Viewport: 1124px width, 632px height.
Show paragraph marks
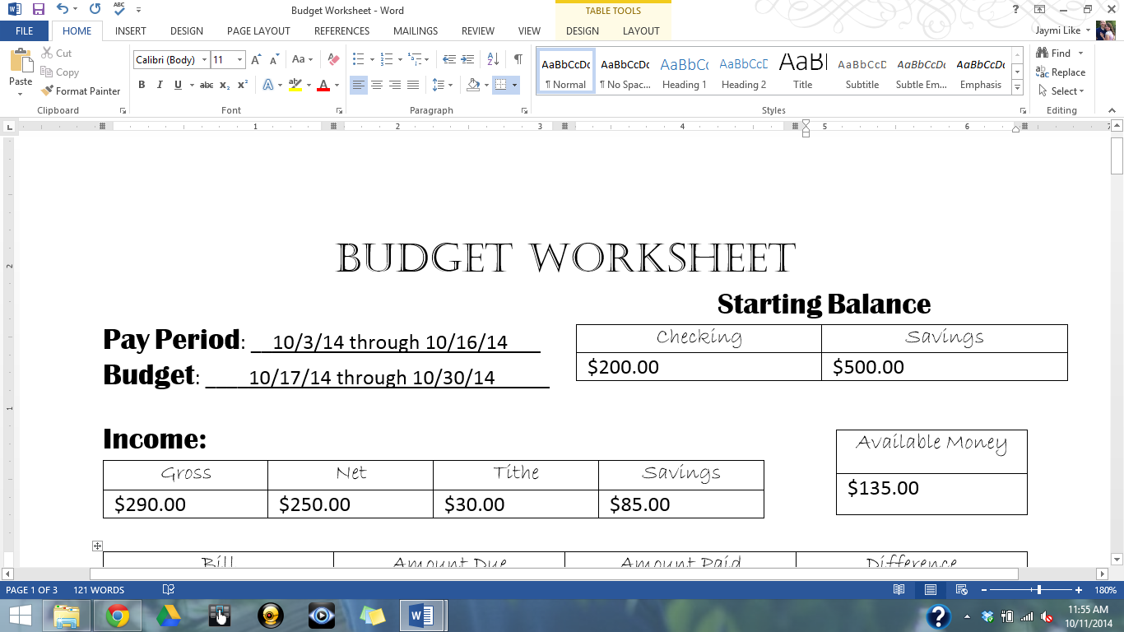click(518, 58)
